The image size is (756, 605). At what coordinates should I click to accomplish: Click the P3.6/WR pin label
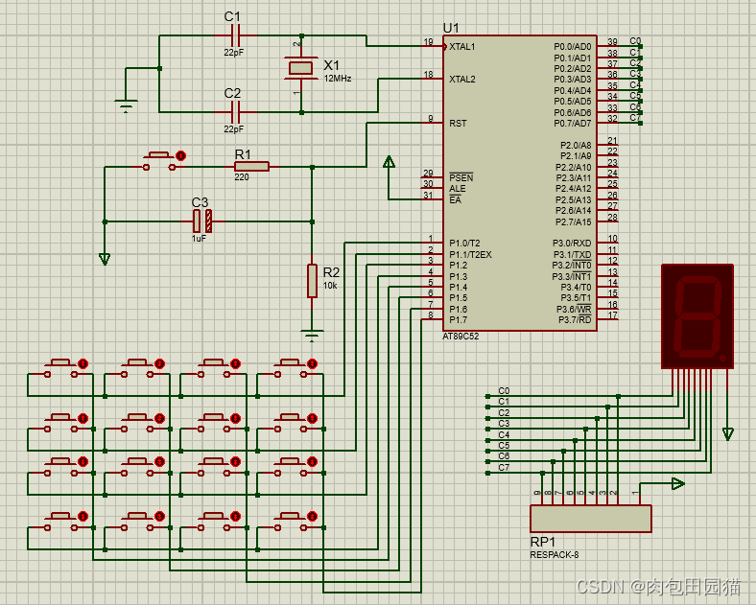pos(574,309)
